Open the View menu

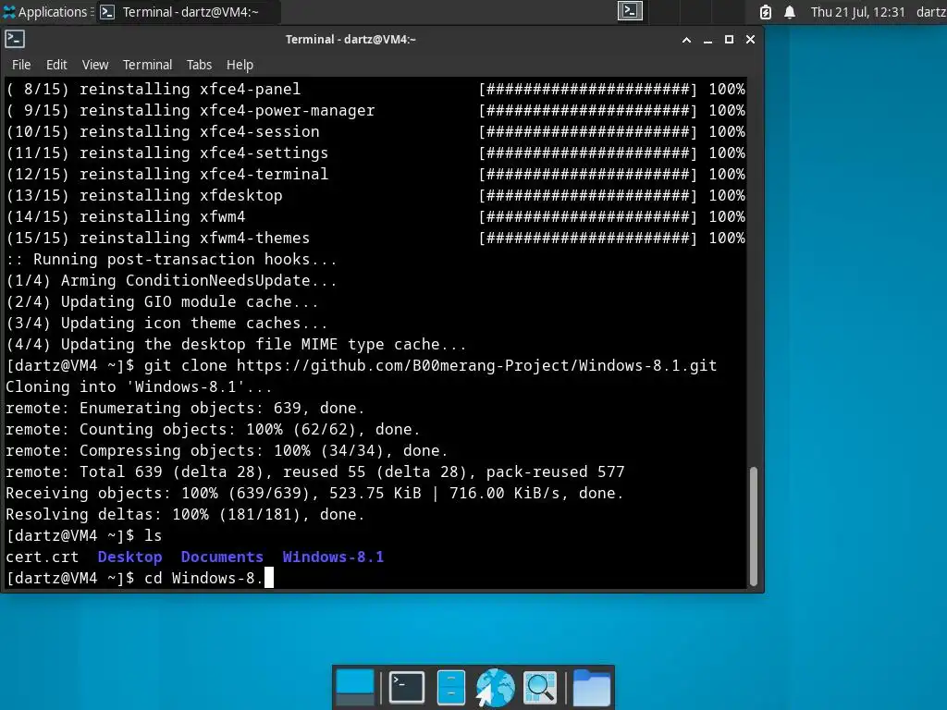[95, 65]
